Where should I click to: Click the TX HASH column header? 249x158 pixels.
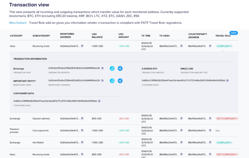point(164,36)
